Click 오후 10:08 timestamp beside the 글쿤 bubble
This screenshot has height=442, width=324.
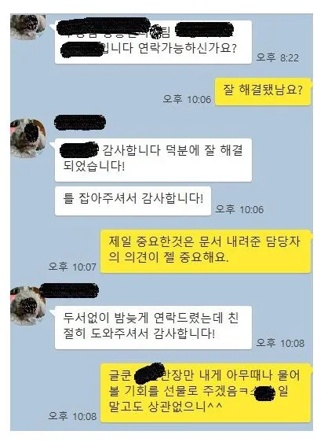[72, 416]
